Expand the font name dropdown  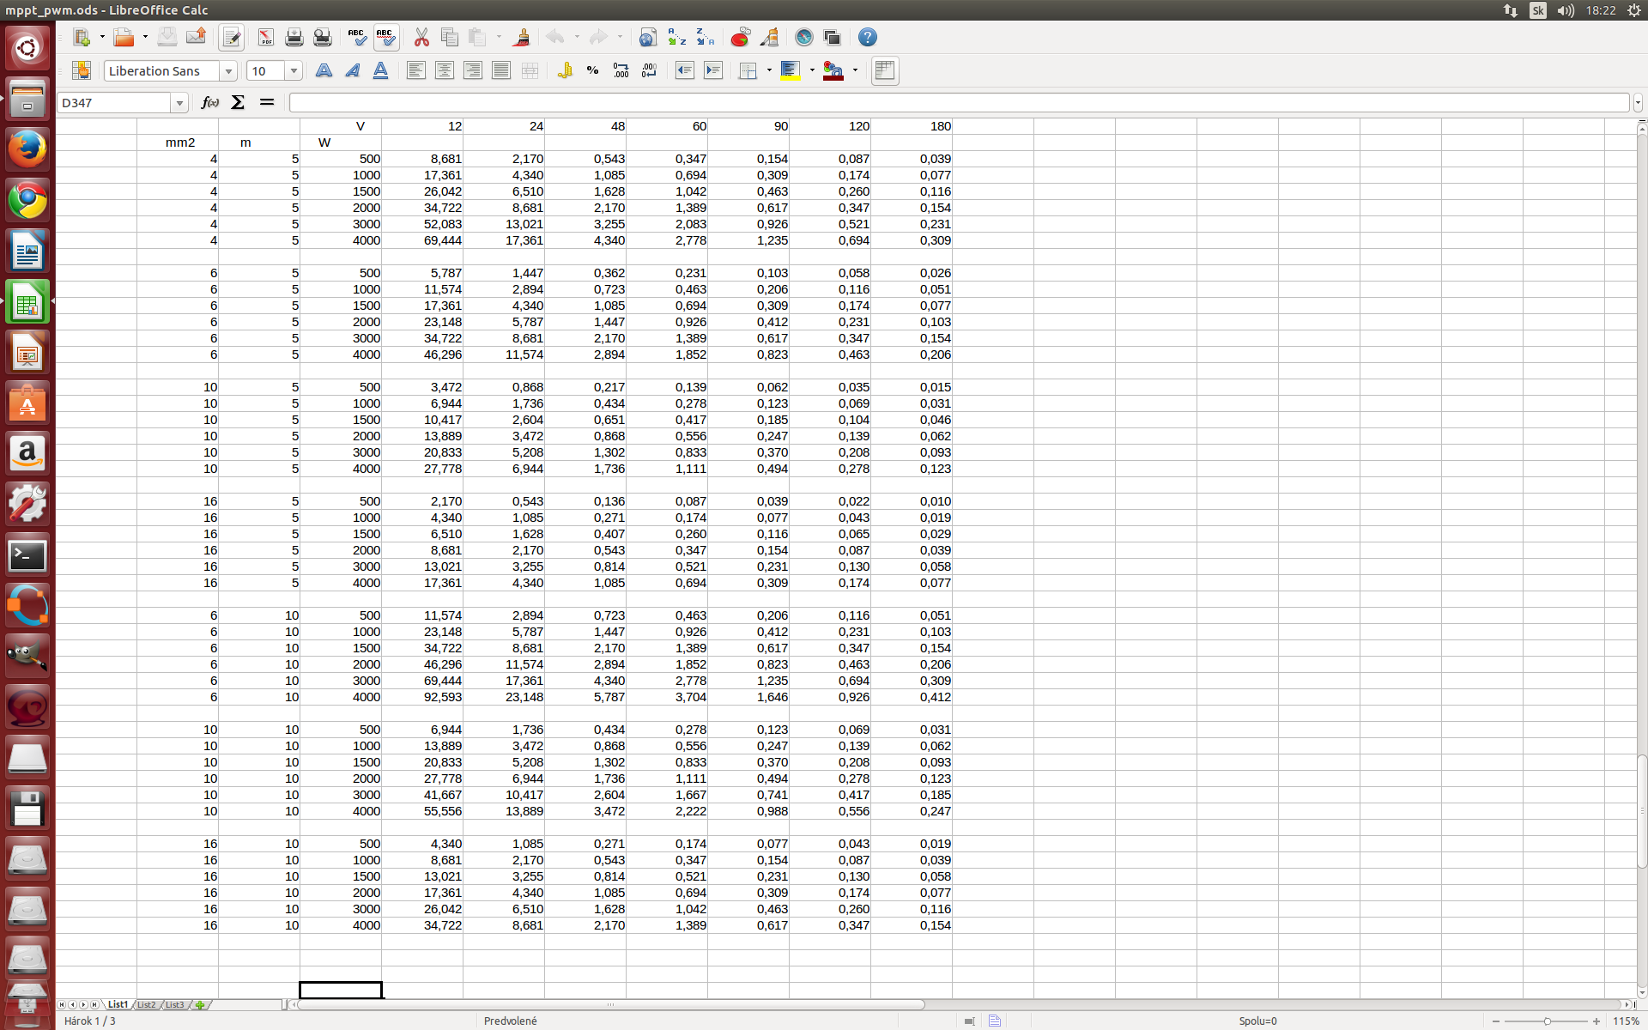(x=228, y=71)
